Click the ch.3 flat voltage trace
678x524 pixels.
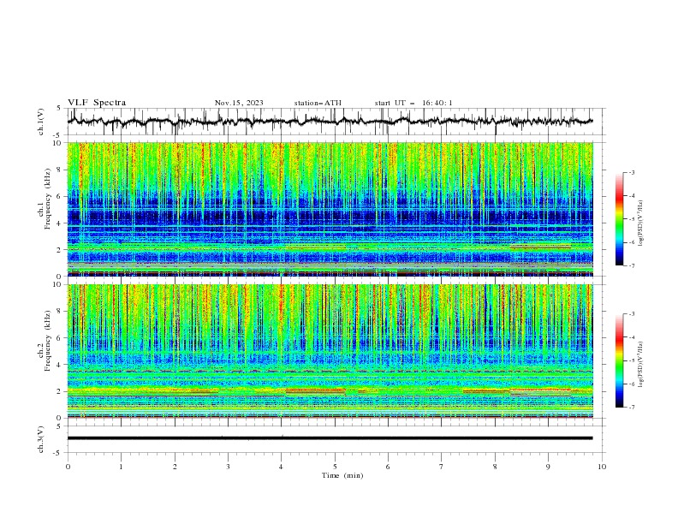tap(330, 438)
